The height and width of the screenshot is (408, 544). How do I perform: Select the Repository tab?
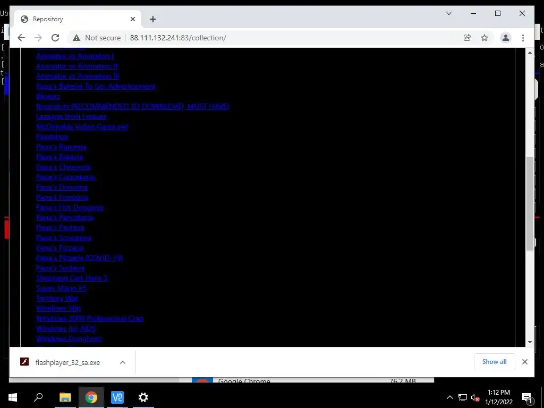pos(78,19)
